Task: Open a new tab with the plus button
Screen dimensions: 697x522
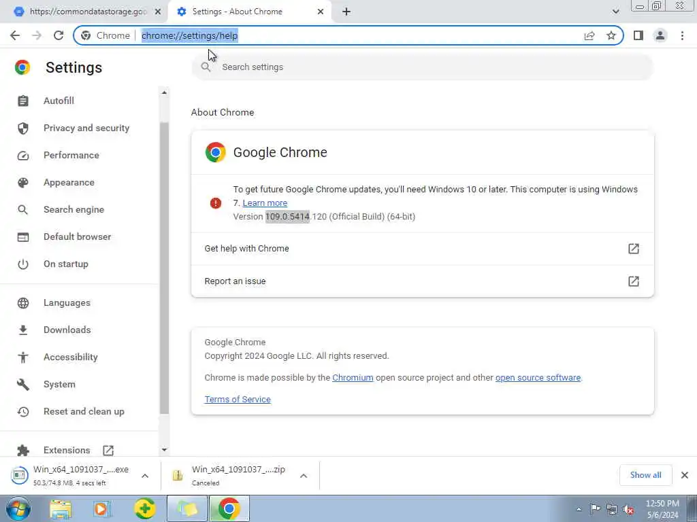Action: (x=346, y=12)
